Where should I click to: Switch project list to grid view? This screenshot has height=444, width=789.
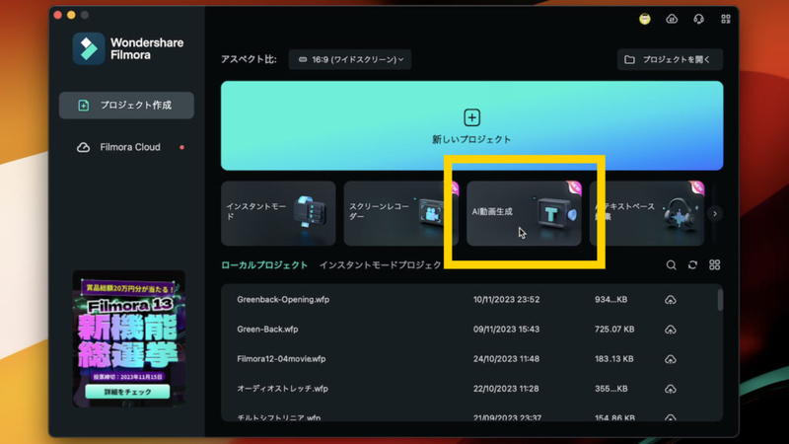click(714, 264)
